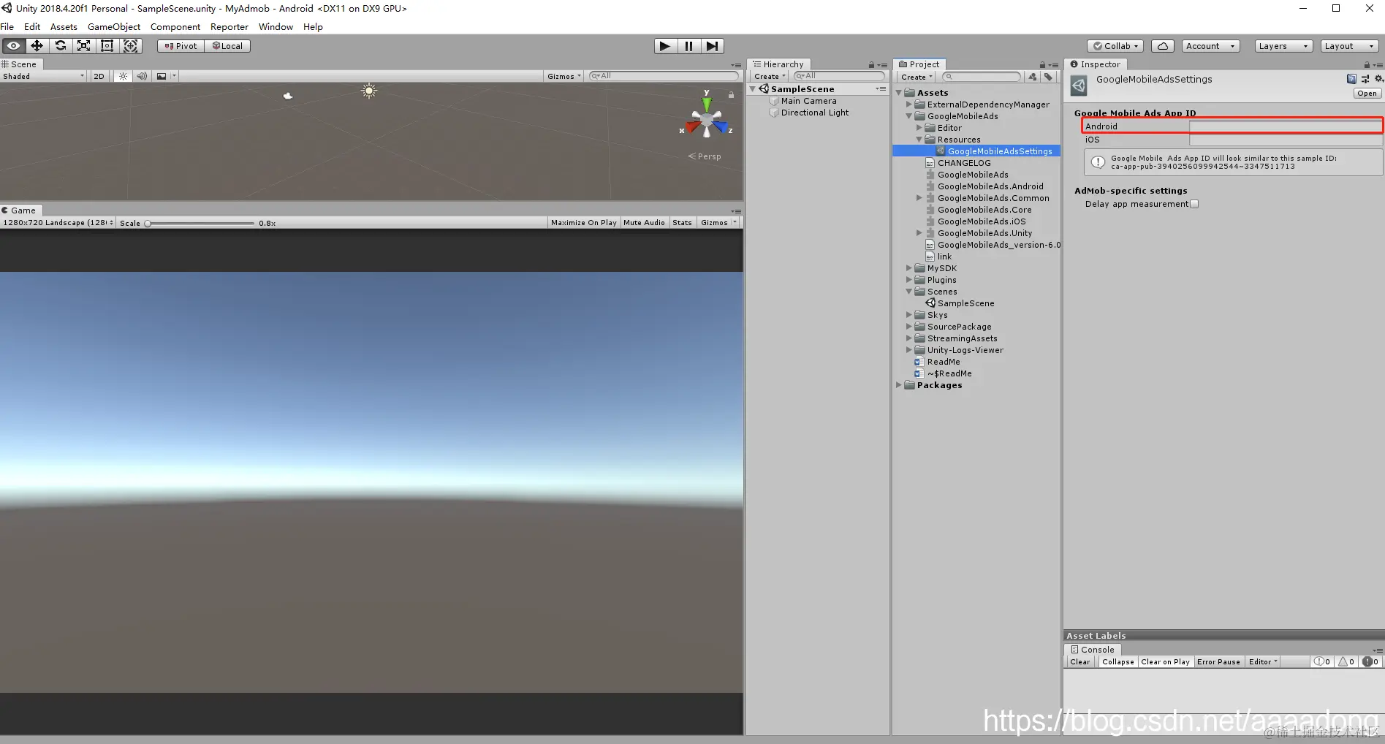Focus the Project panel search box
The image size is (1385, 744).
tap(982, 77)
